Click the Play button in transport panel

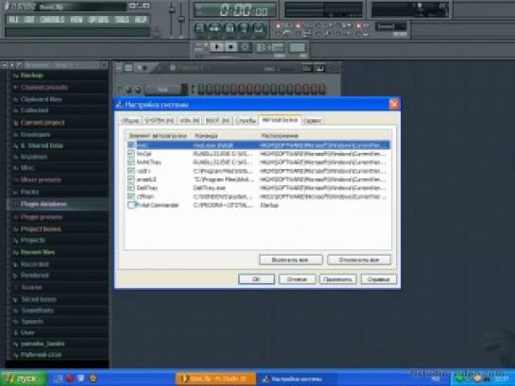tap(216, 47)
